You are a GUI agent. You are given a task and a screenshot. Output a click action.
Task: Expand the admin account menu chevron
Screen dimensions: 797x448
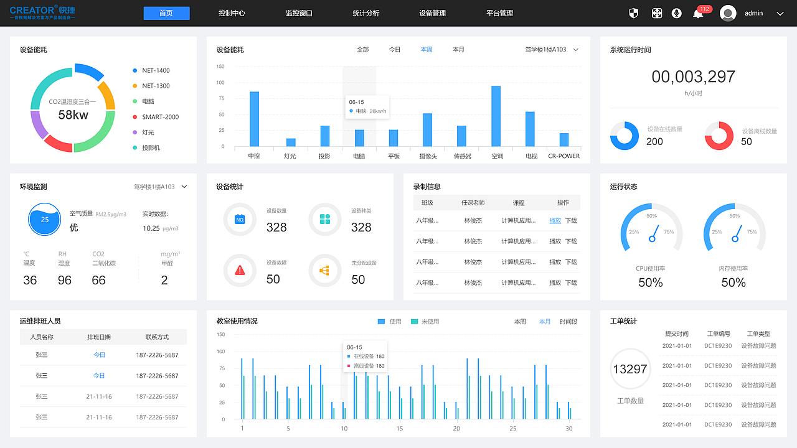pyautogui.click(x=780, y=13)
